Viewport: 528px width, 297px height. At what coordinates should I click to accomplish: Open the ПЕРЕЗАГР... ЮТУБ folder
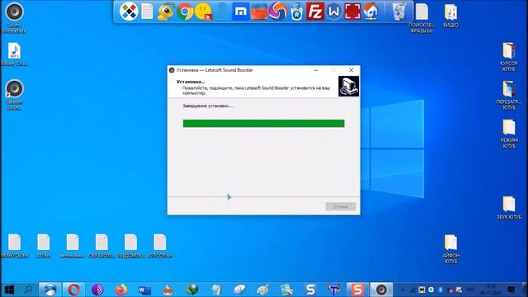[509, 96]
